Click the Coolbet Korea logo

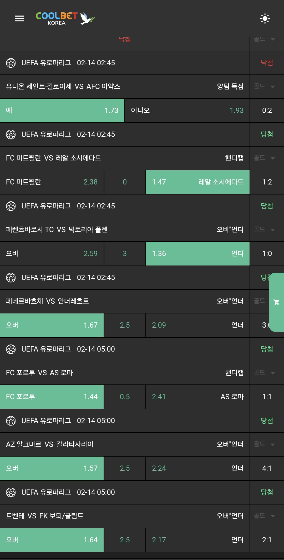coord(65,18)
